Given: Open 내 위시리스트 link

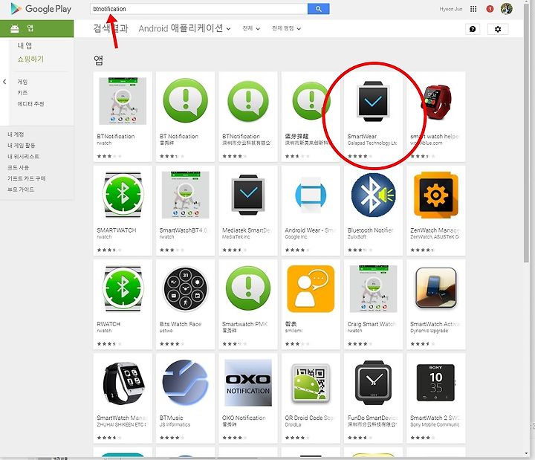Looking at the screenshot, I should coord(23,156).
